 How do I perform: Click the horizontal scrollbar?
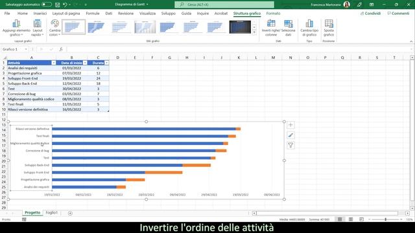327,213
